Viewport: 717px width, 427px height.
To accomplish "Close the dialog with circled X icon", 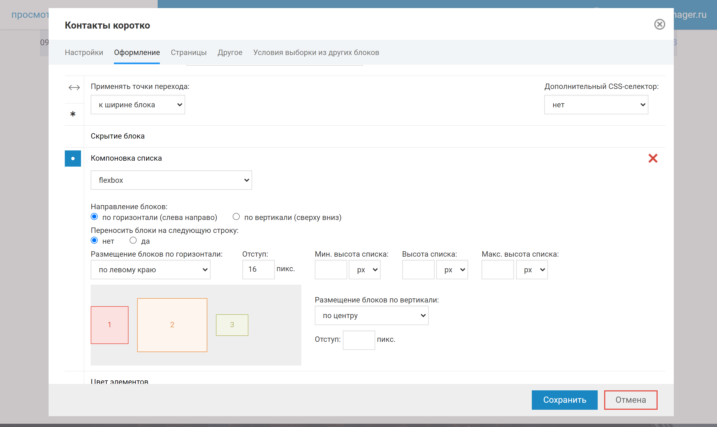I will tap(659, 25).
